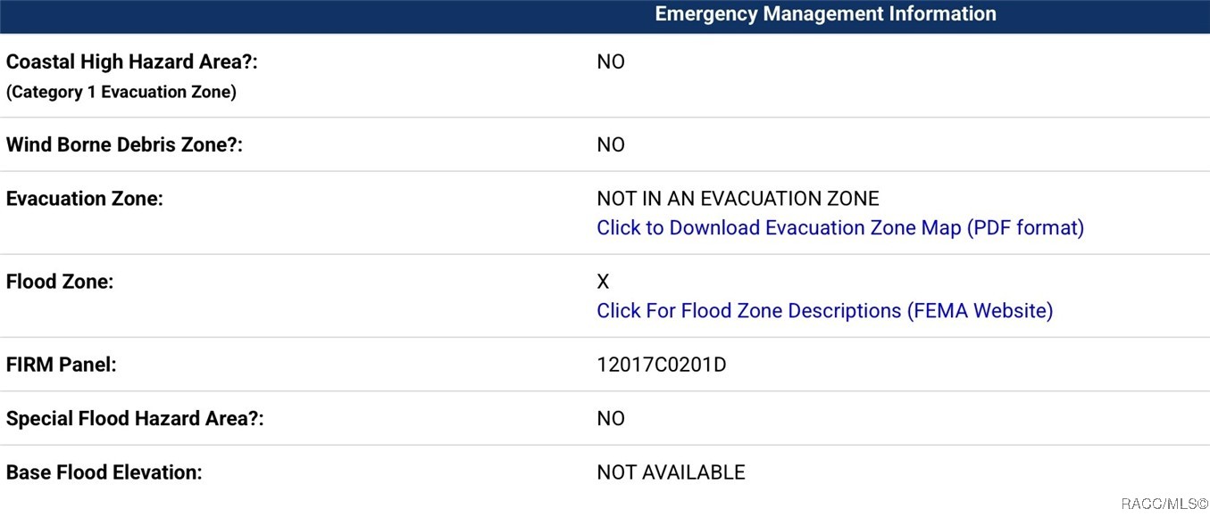This screenshot has height=517, width=1210.
Task: Select the Coastal High Hazard Area label
Action: (138, 62)
